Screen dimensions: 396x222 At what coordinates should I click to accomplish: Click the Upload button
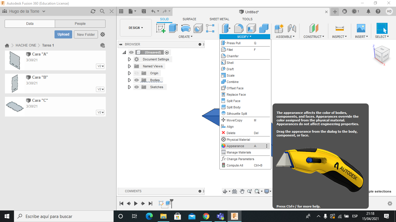[x=63, y=34]
